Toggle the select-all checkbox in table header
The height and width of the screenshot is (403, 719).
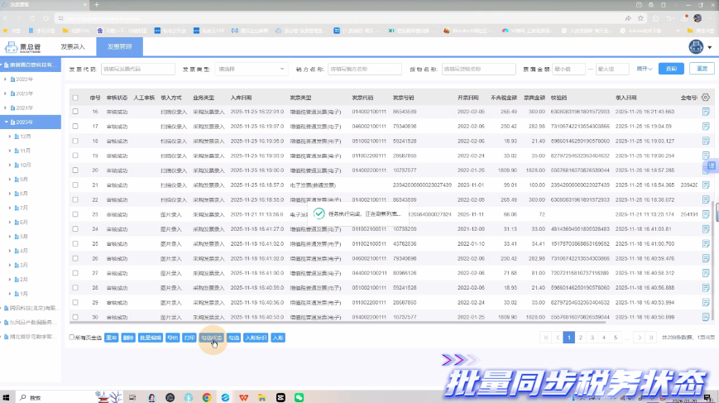[x=75, y=97]
